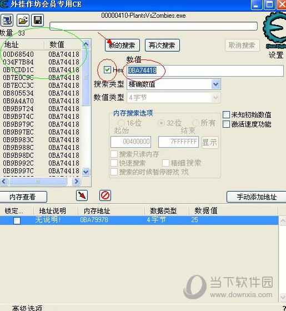Screen dimensions: 286x311
Task: Click results horizontal scroll right arrow
Action: (x=77, y=181)
